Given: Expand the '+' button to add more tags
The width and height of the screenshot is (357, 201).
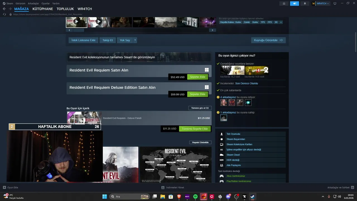Looking at the screenshot, I should pos(281,22).
